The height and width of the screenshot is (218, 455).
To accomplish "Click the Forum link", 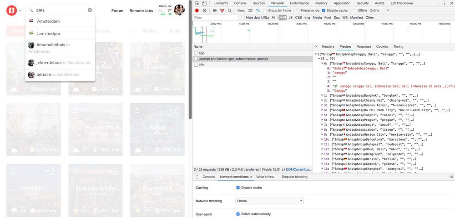I will [117, 11].
